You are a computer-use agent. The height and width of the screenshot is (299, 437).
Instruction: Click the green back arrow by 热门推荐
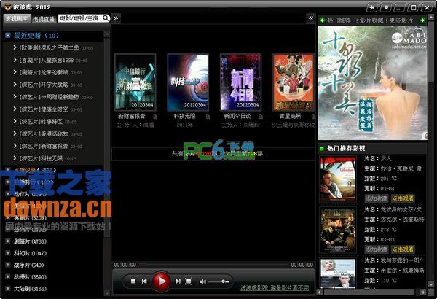tap(323, 20)
